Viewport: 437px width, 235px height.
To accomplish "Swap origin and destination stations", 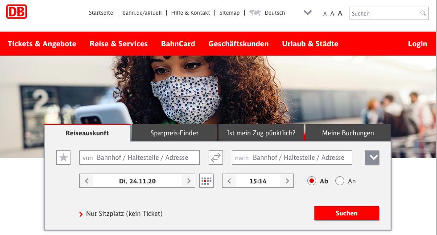I will tap(216, 158).
